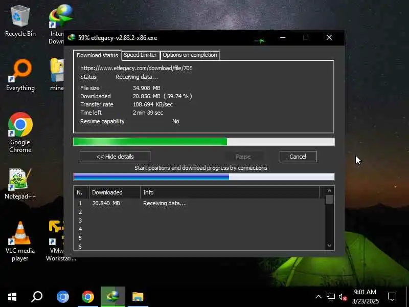Click the blue connections progress bar
This screenshot has height=307, width=409.
[x=203, y=177]
